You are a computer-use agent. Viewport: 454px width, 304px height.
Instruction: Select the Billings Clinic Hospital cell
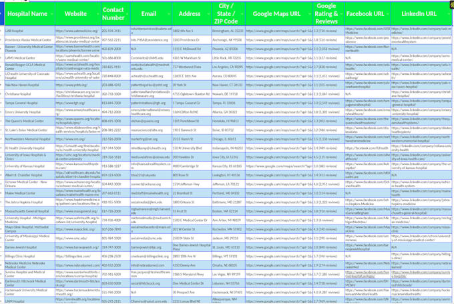point(29,256)
